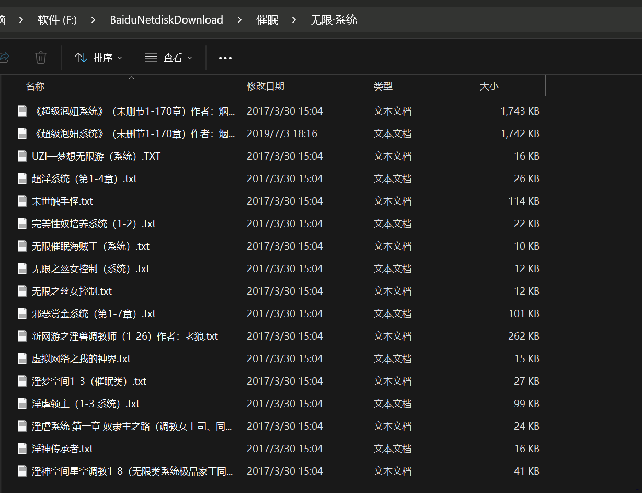Screen dimensions: 642x493
Task: Sort by 修改日期 column header
Action: pos(266,86)
